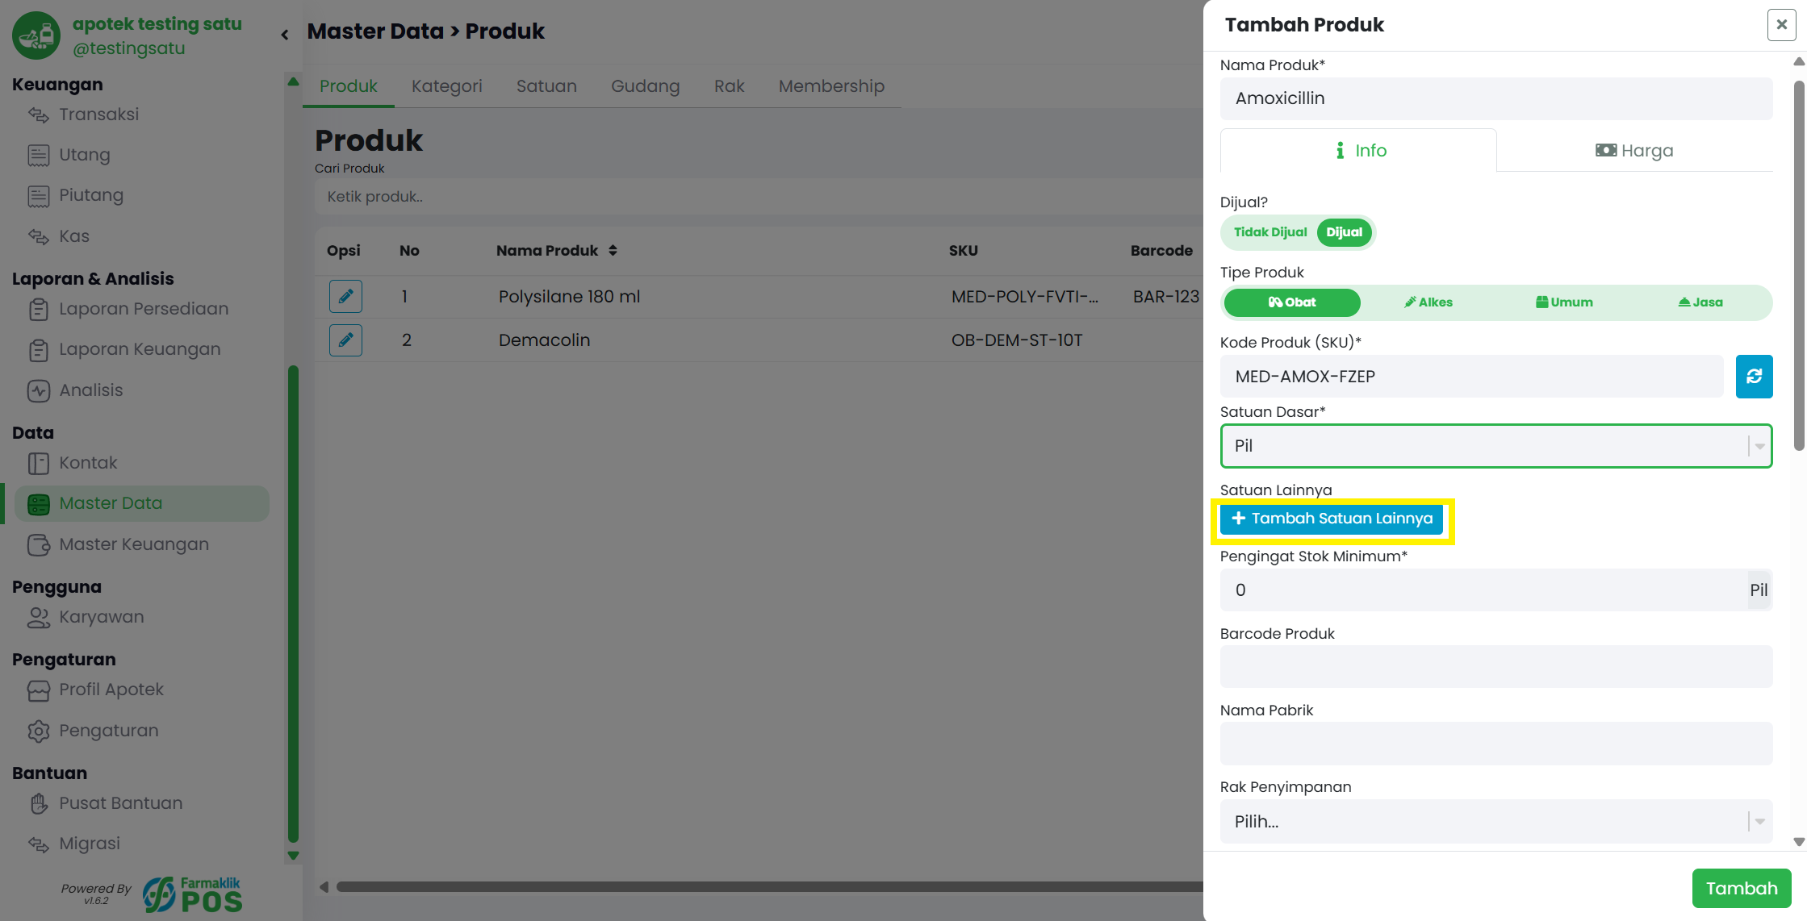
Task: Go to the Membership tab
Action: pyautogui.click(x=831, y=86)
